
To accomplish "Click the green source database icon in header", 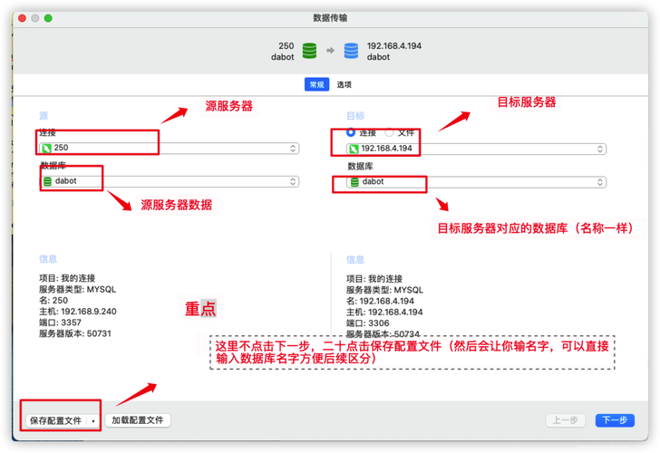I will click(309, 51).
